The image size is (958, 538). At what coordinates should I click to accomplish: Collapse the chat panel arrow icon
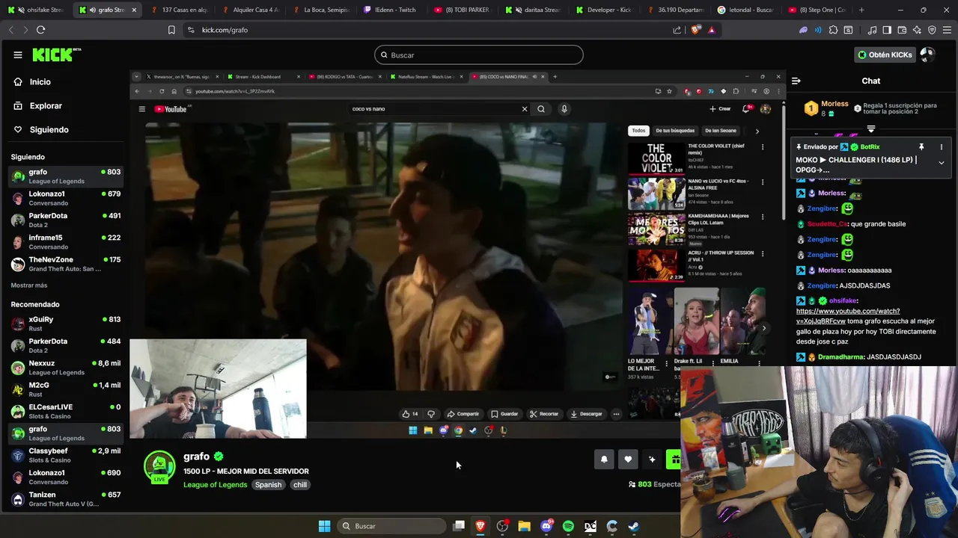[796, 81]
